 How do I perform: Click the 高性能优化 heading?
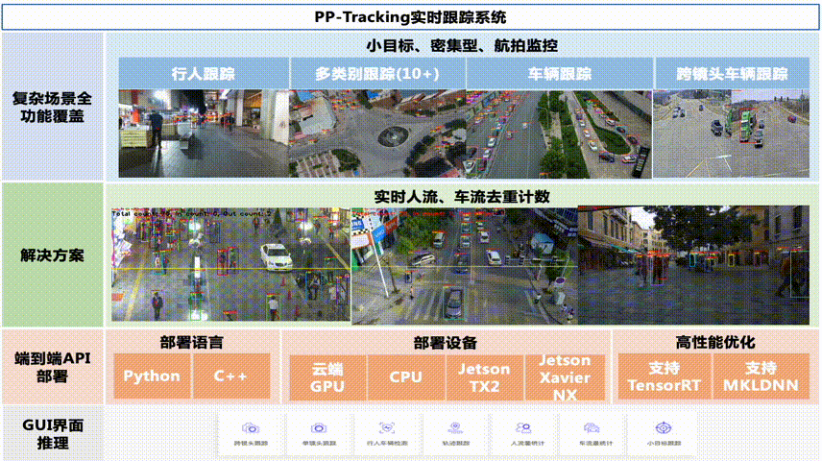point(715,343)
